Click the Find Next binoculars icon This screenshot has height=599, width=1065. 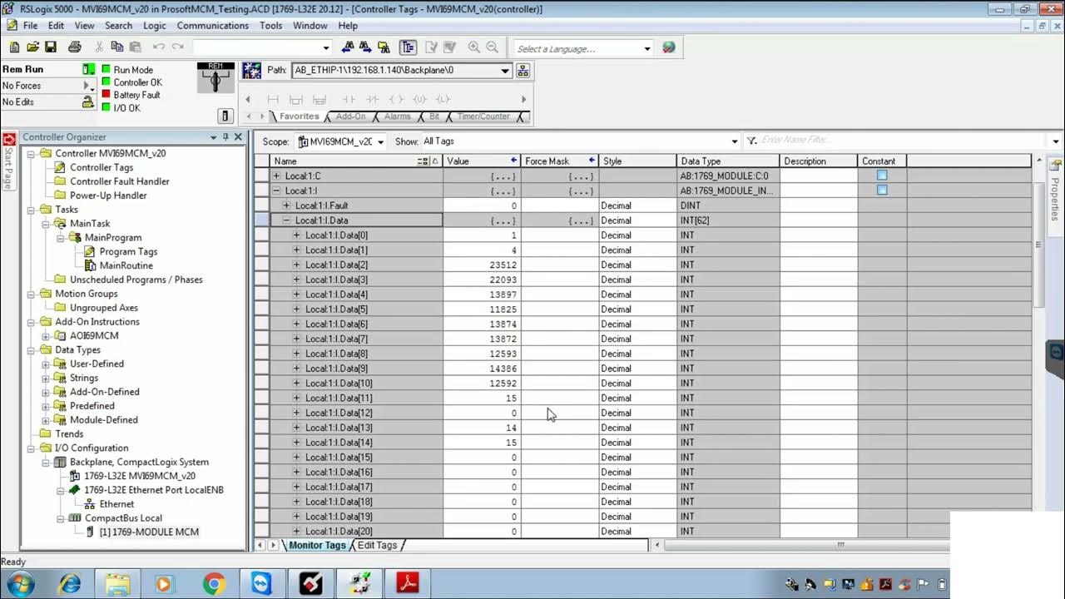(366, 47)
